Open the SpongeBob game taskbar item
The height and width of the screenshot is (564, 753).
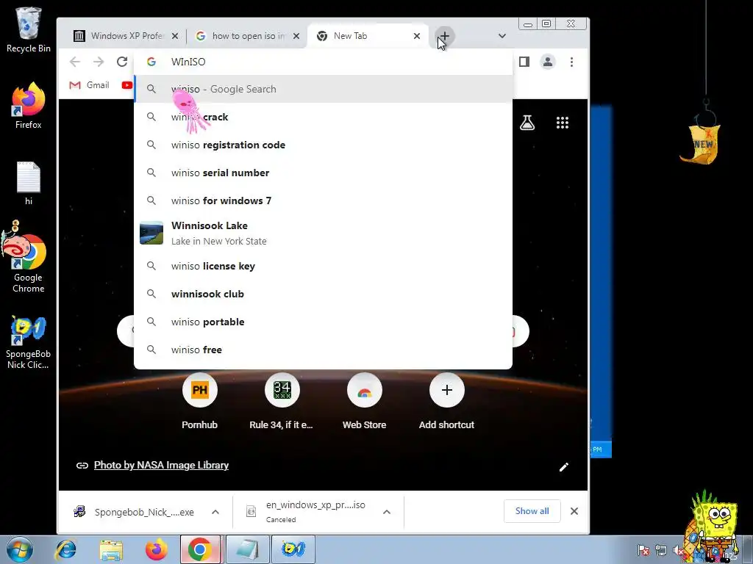point(293,549)
